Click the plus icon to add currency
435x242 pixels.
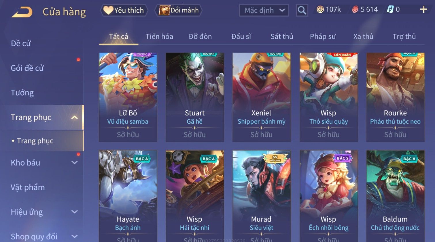coord(423,10)
